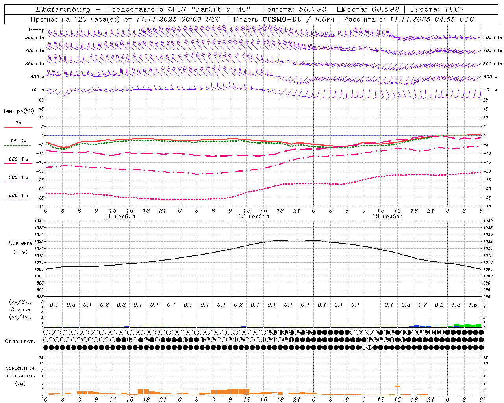The width and height of the screenshot is (504, 403).
Task: Select the 'Предоставлено ФГБУ "ЗапСиб УГМС"' provider text
Action: pyautogui.click(x=178, y=9)
